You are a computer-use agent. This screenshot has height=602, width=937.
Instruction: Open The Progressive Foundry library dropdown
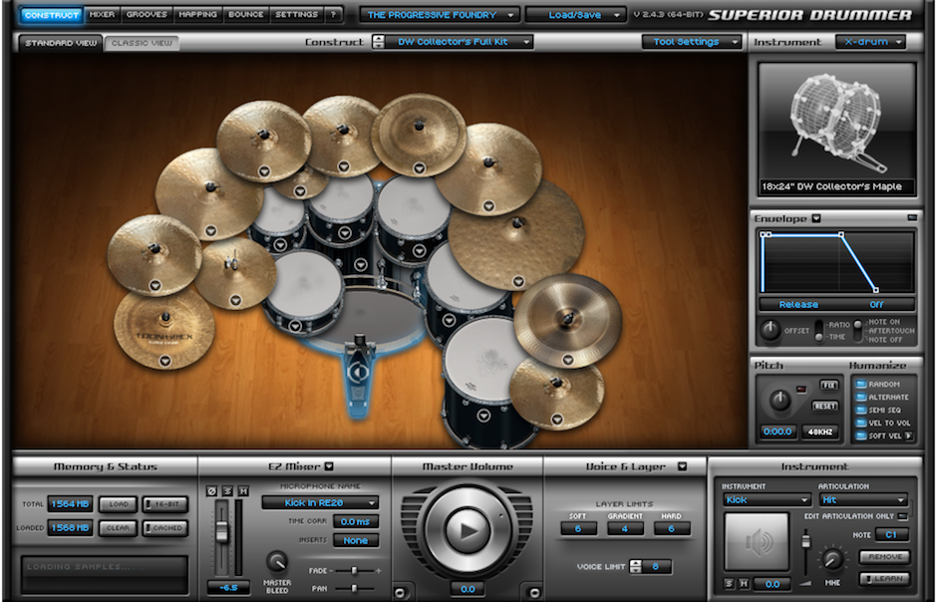pyautogui.click(x=440, y=15)
